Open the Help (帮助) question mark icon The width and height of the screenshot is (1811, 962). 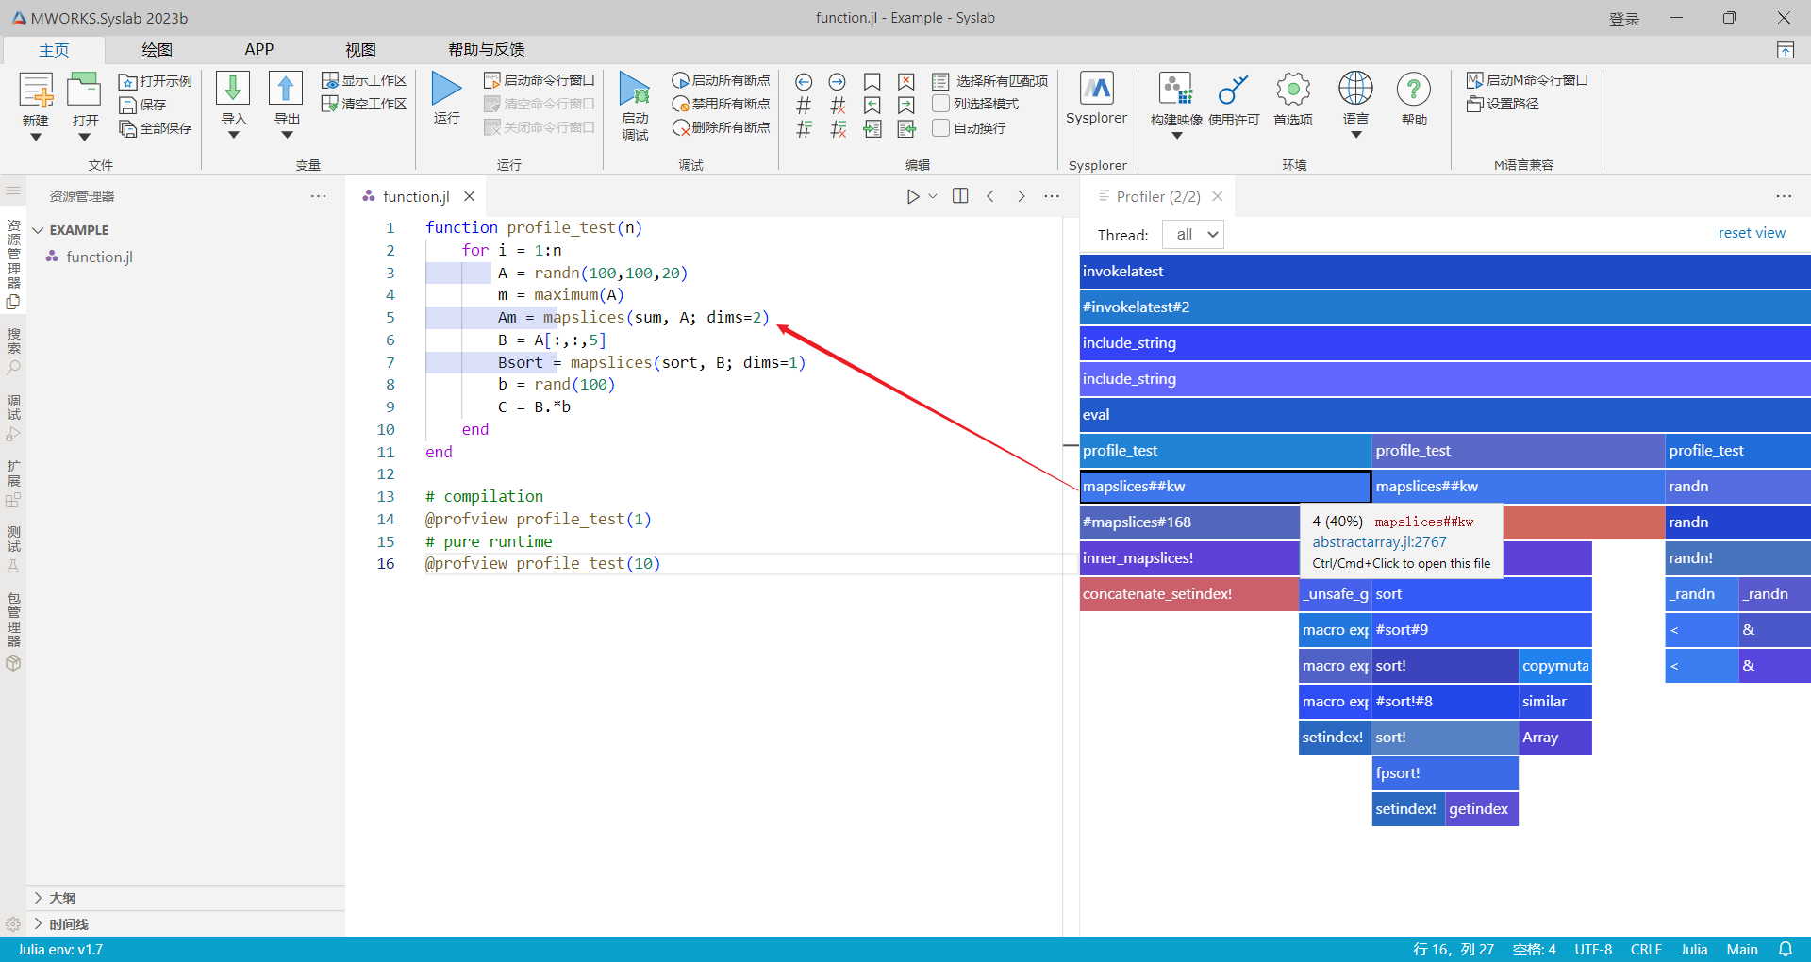click(1413, 90)
